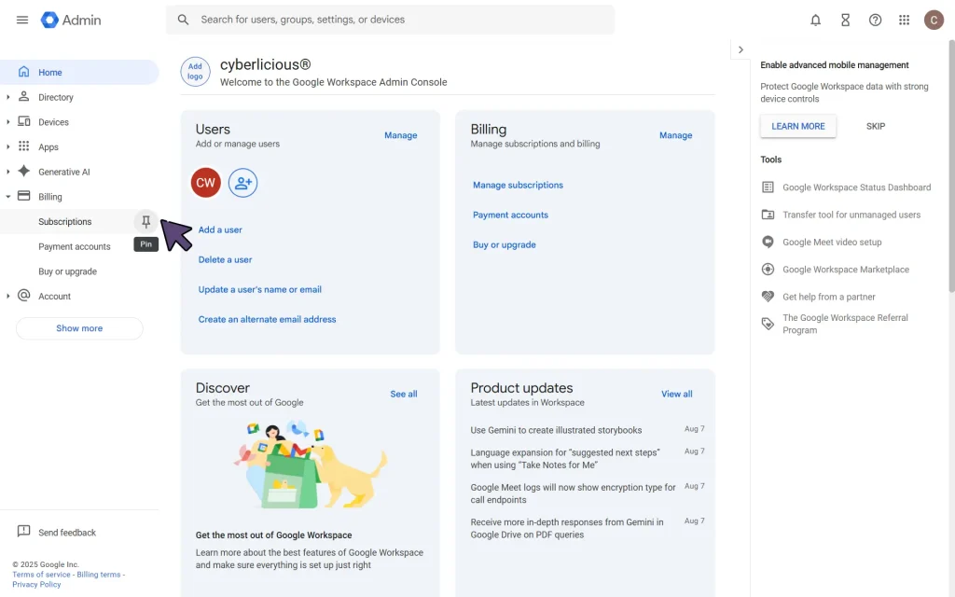The image size is (955, 597).
Task: Open Account in the sidebar
Action: click(79, 296)
